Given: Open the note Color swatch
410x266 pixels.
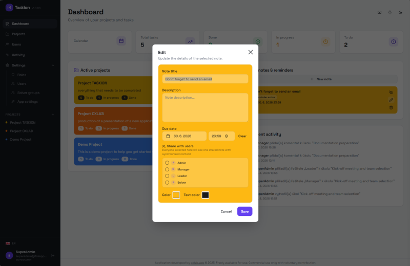Looking at the screenshot, I should coord(176,195).
